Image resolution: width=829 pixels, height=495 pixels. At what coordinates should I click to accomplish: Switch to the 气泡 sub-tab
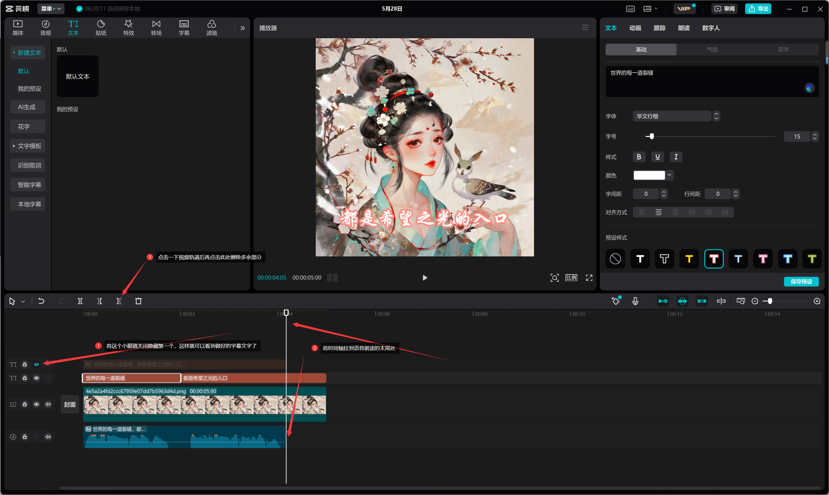[712, 49]
